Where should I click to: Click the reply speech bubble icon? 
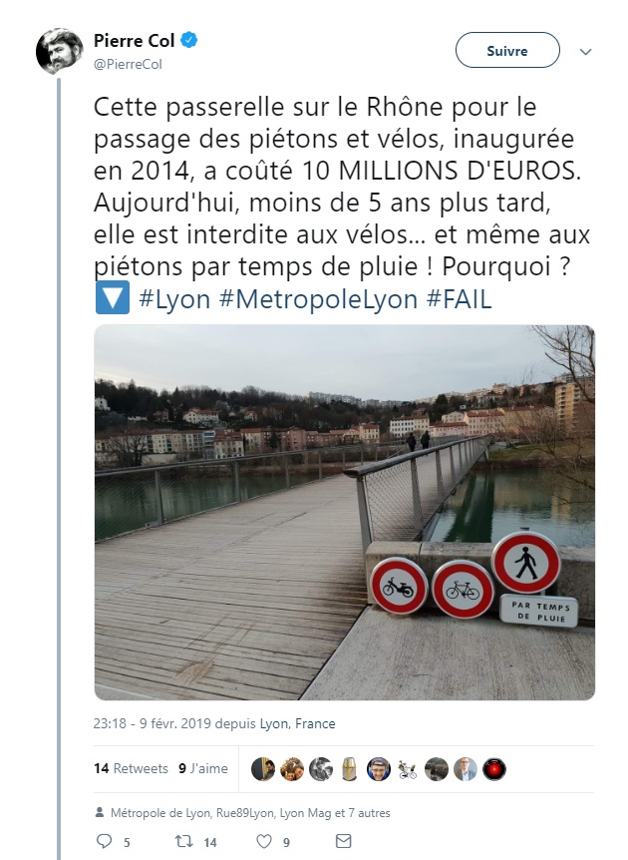(x=104, y=841)
